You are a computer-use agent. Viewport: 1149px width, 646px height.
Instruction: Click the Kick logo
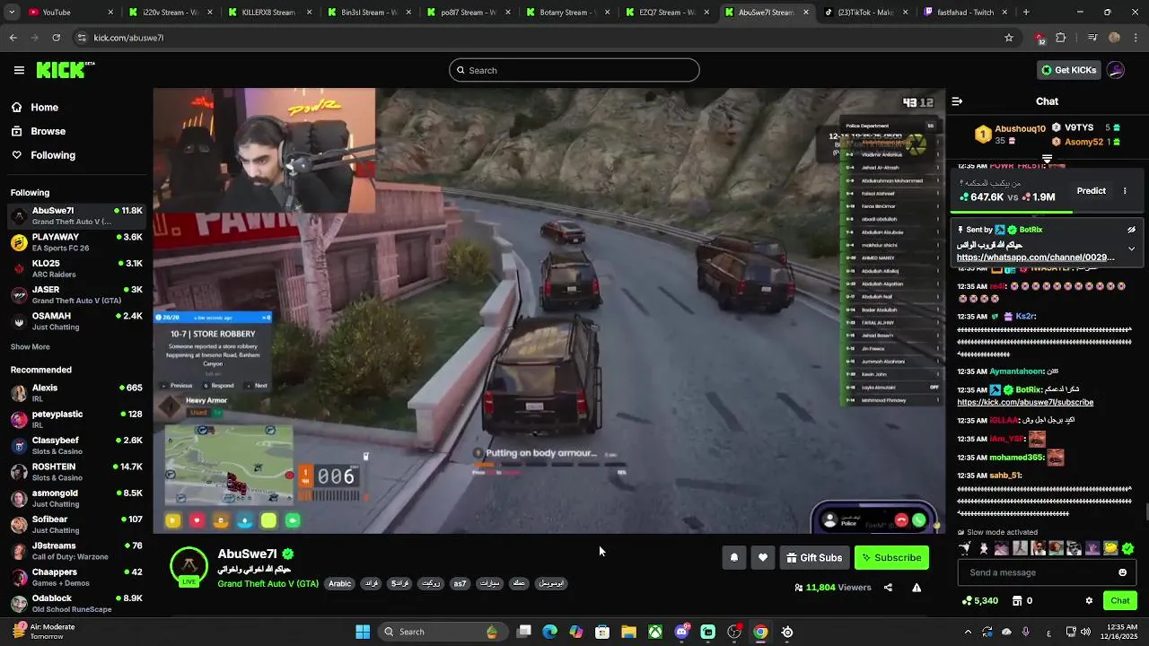pyautogui.click(x=66, y=70)
